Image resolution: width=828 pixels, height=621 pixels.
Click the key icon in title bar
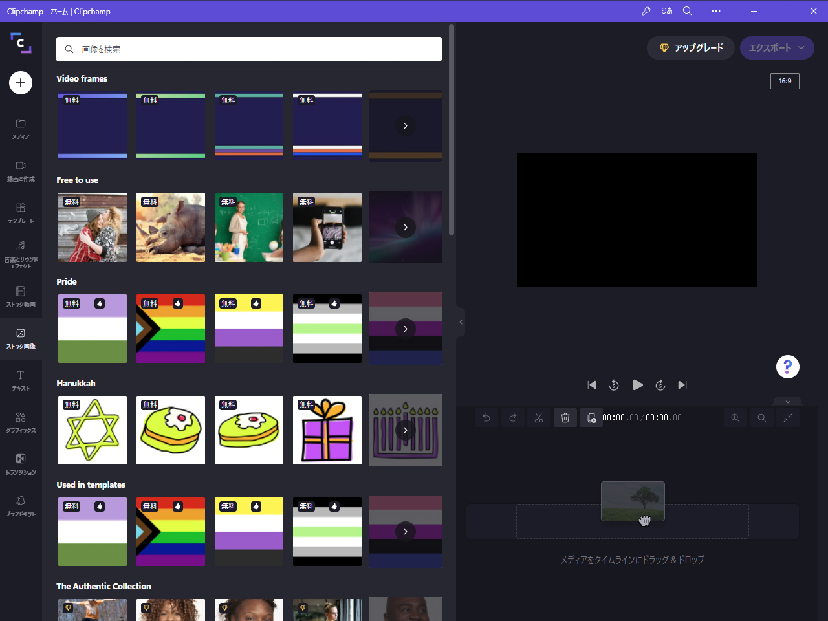646,11
